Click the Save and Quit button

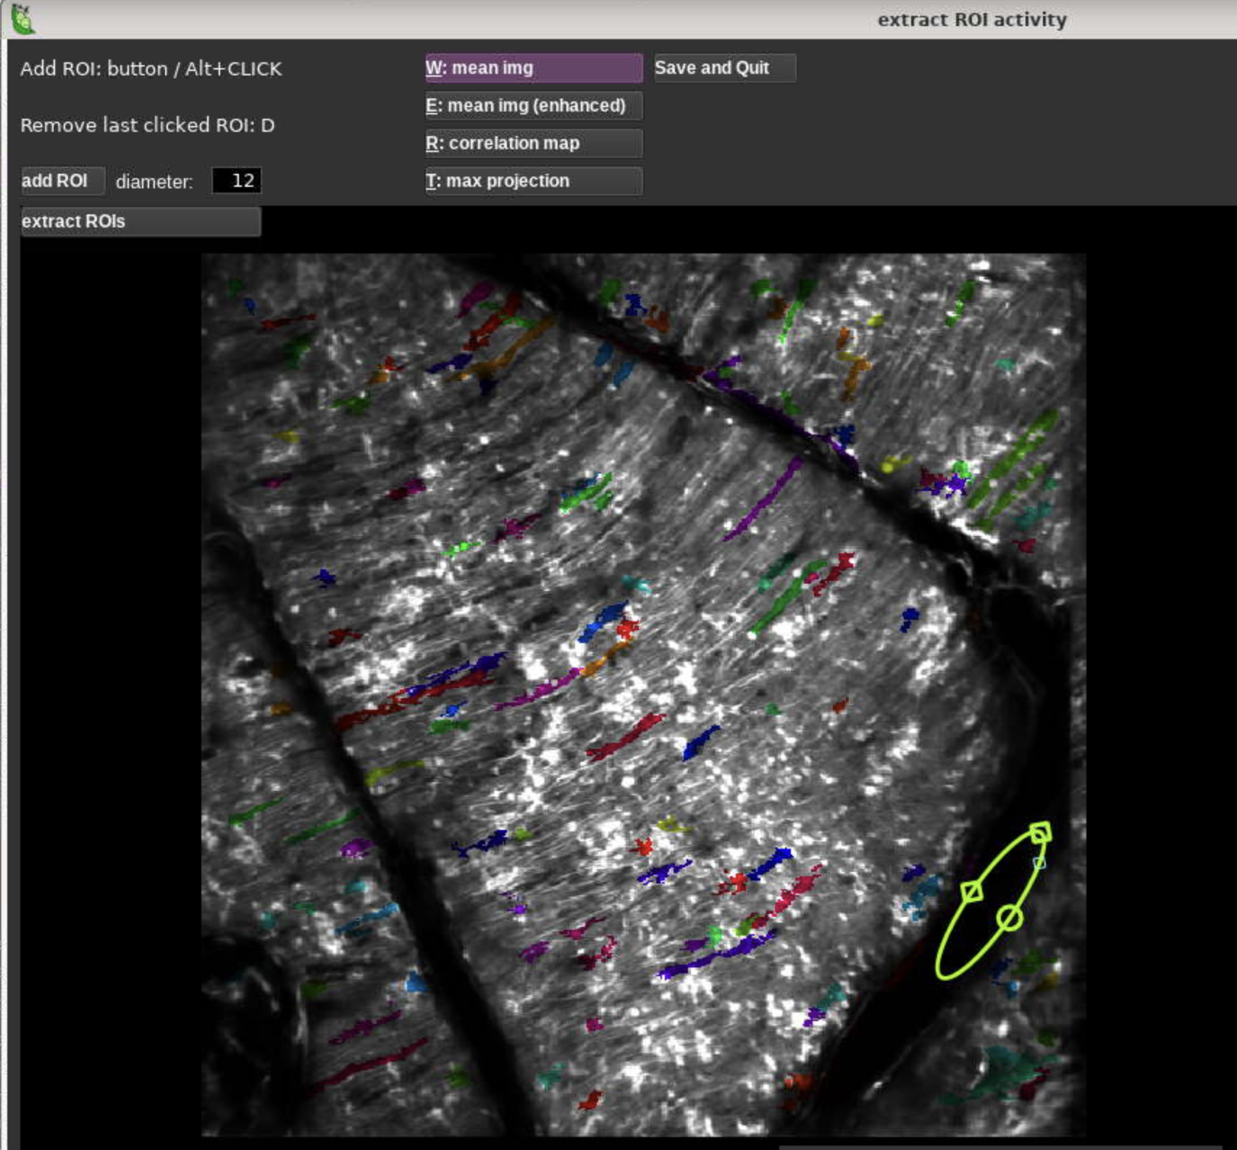tap(725, 68)
